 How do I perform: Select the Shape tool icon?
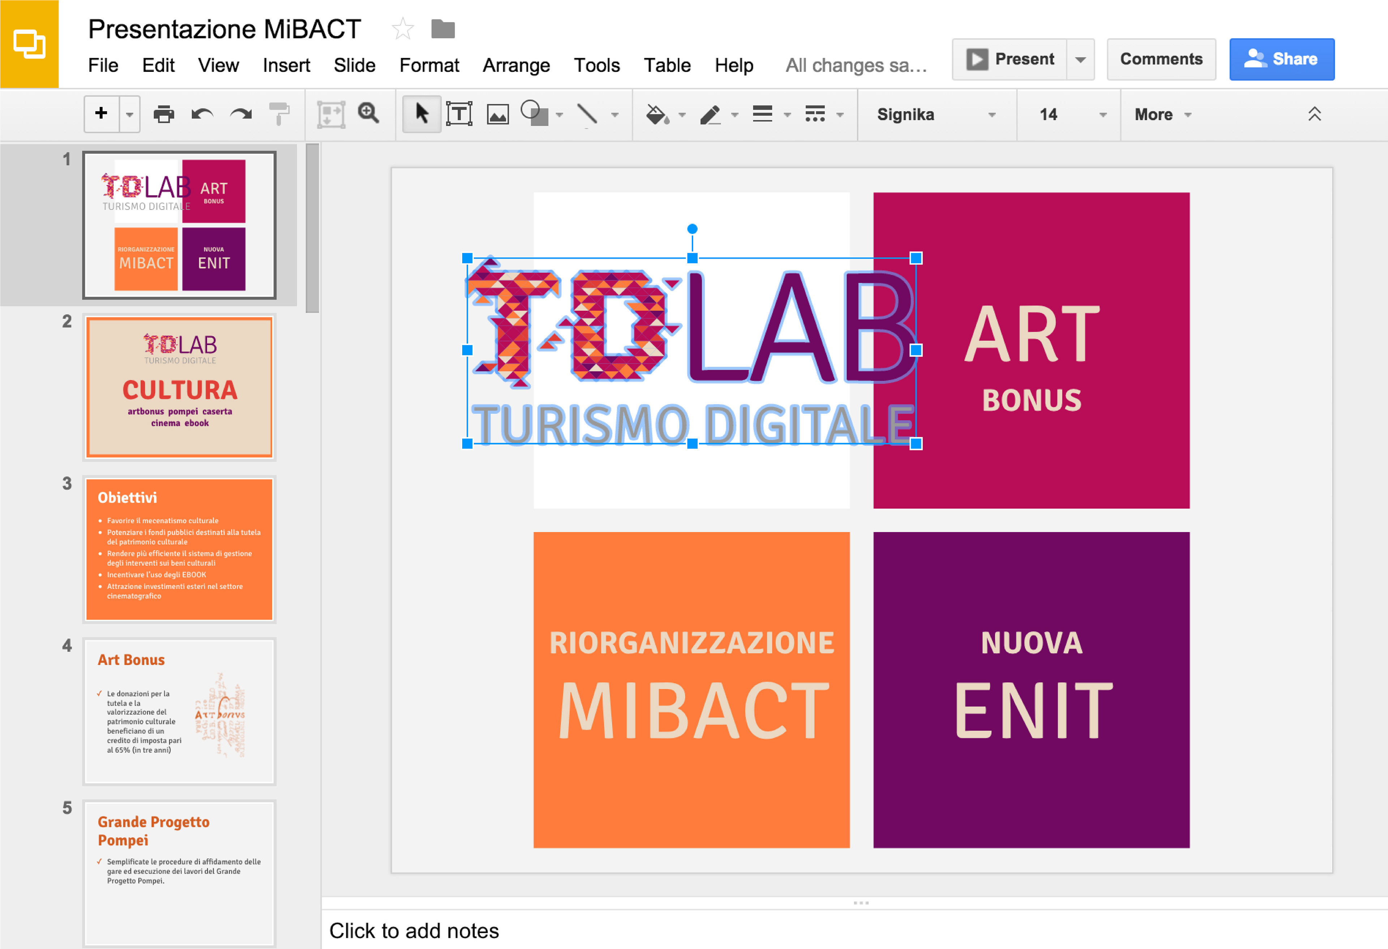click(x=535, y=113)
